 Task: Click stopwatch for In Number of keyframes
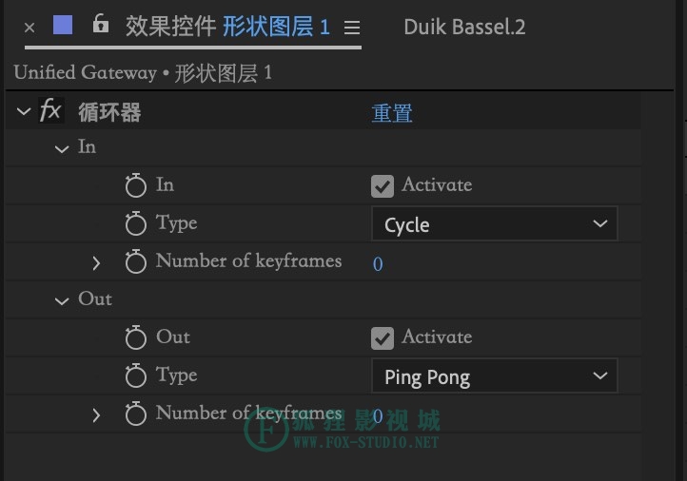pos(135,261)
